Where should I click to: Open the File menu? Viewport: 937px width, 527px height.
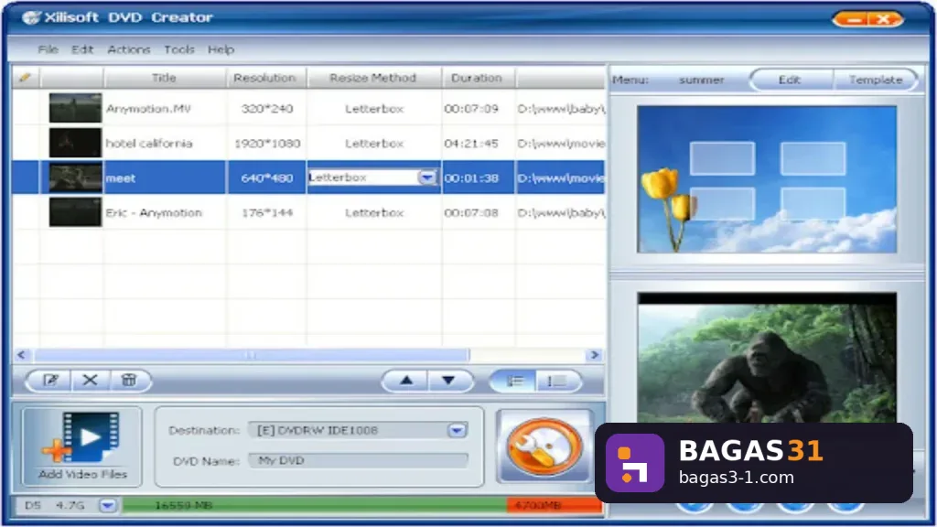tap(48, 49)
